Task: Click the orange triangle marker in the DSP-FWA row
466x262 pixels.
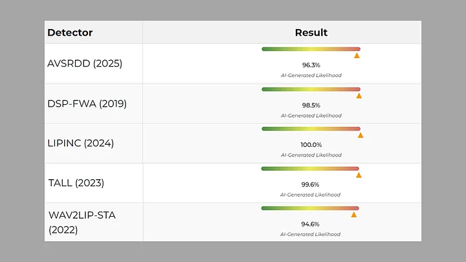Action: coord(359,96)
